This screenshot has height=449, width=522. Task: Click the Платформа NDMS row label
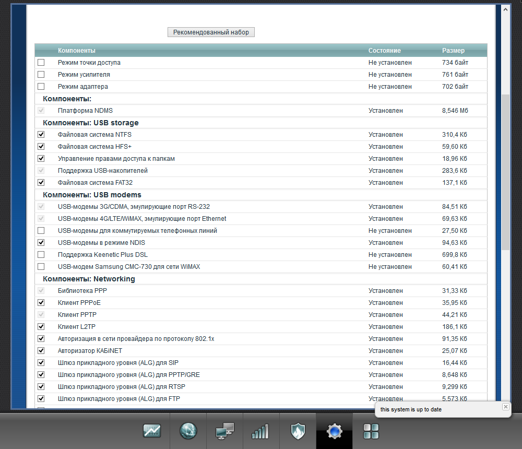pyautogui.click(x=85, y=111)
